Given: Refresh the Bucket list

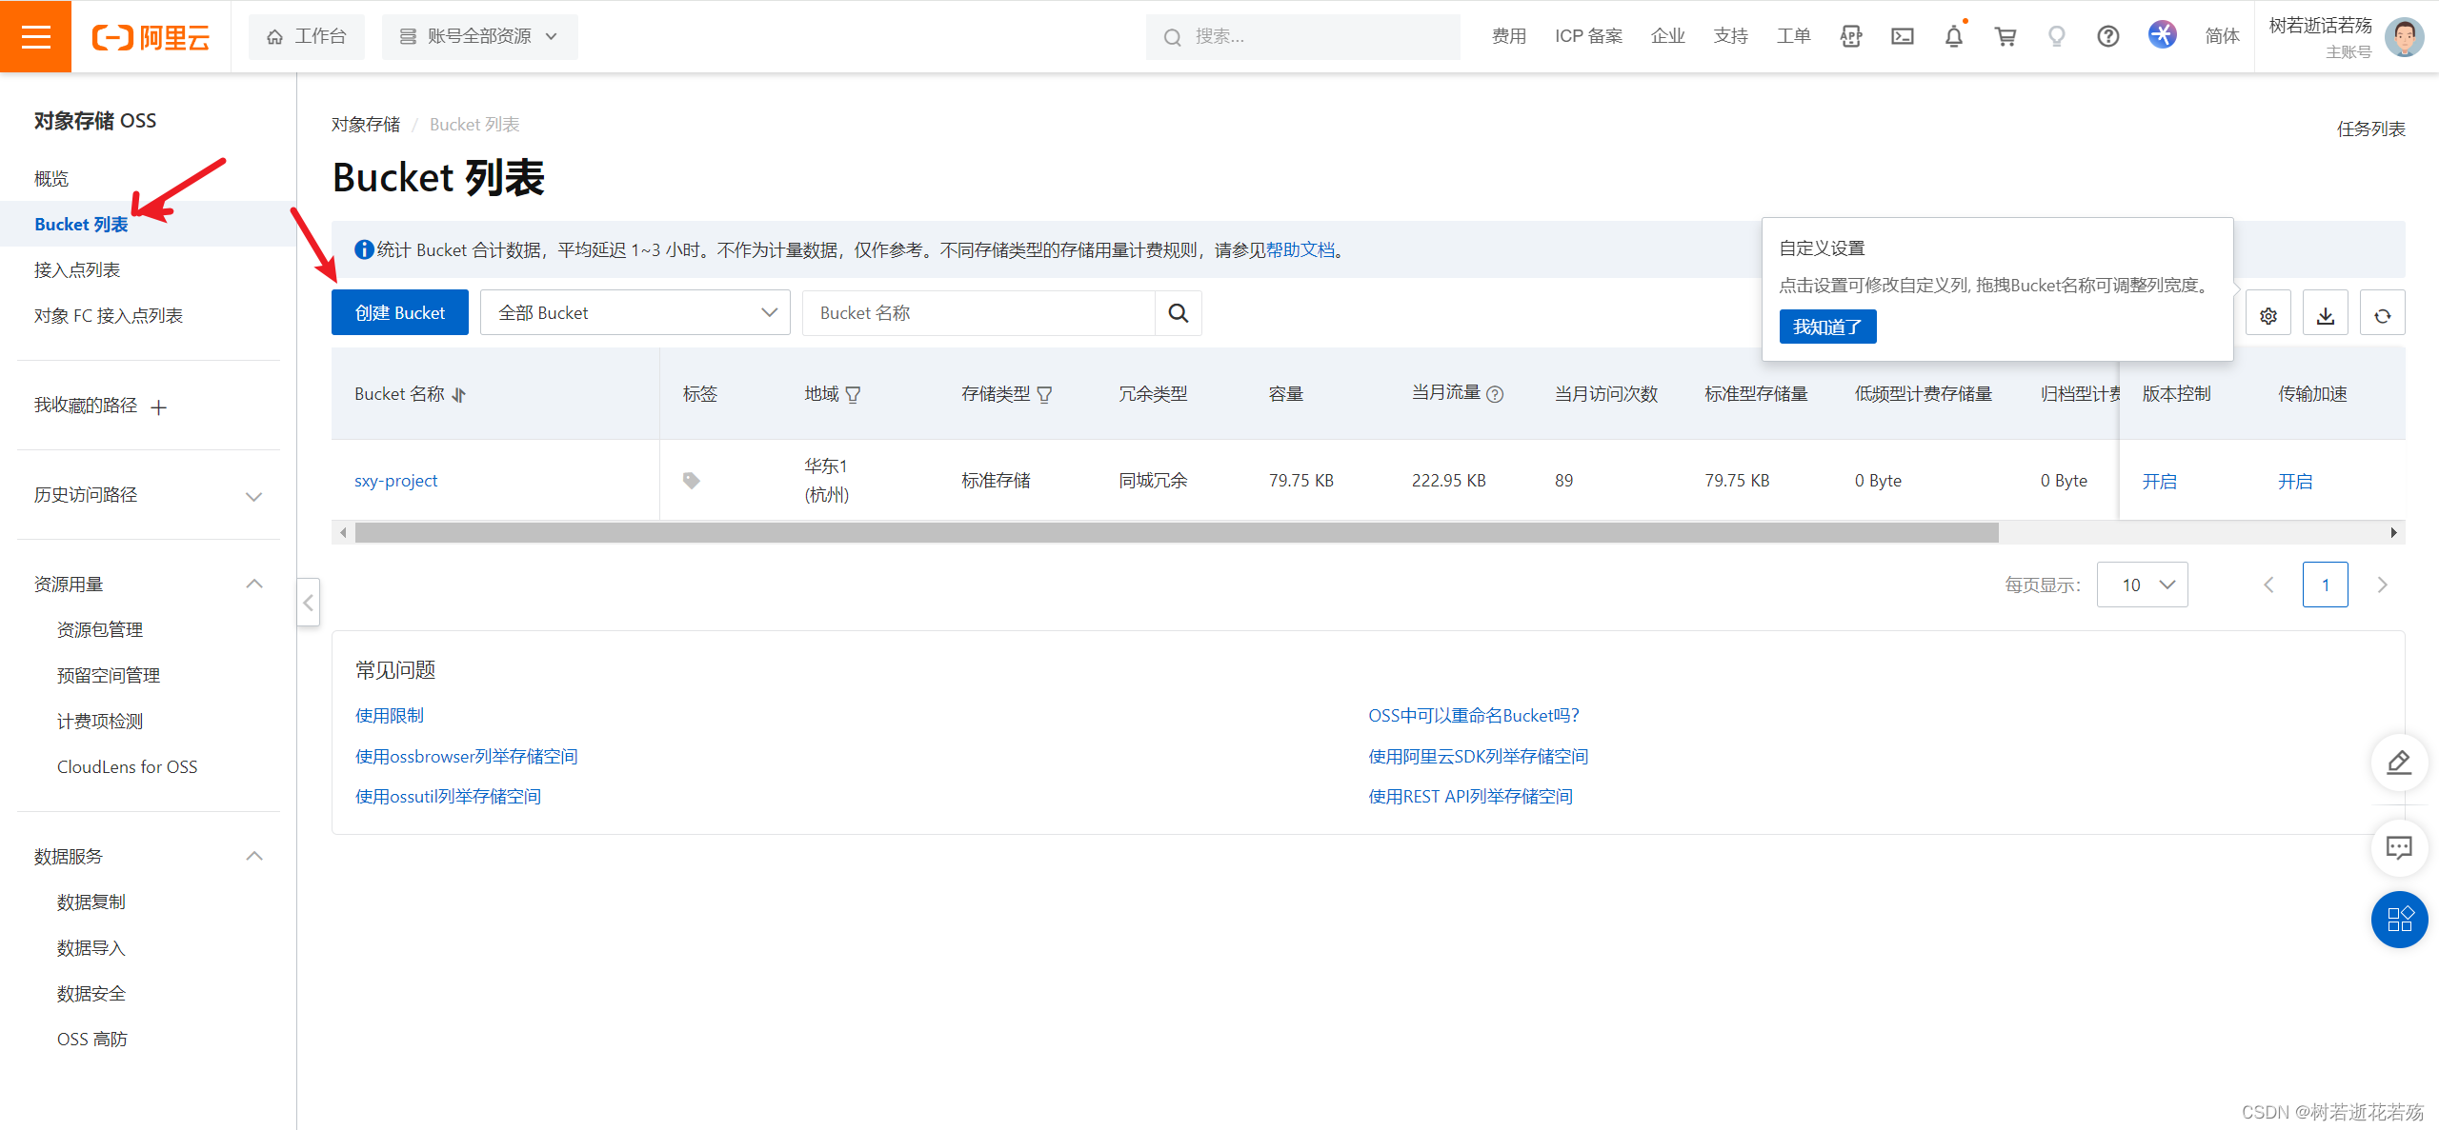Looking at the screenshot, I should [2382, 314].
